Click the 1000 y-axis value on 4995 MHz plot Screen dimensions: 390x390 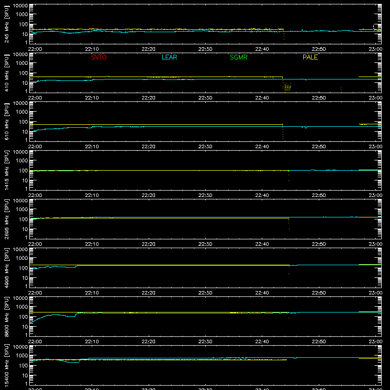tap(22, 258)
